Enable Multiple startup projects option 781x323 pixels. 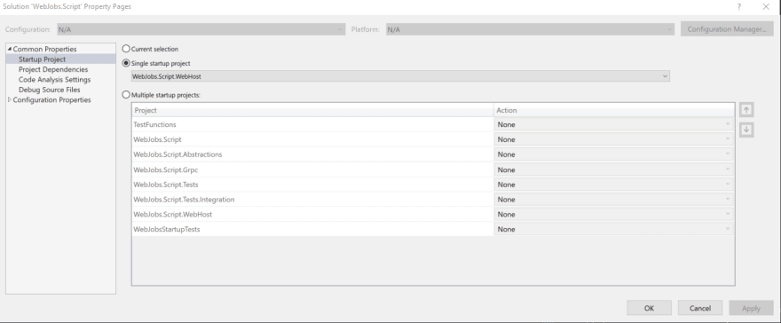coord(127,94)
